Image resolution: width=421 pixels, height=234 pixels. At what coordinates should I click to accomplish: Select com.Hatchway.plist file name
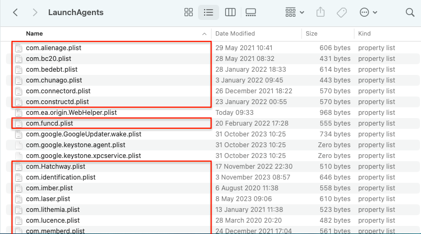56,167
